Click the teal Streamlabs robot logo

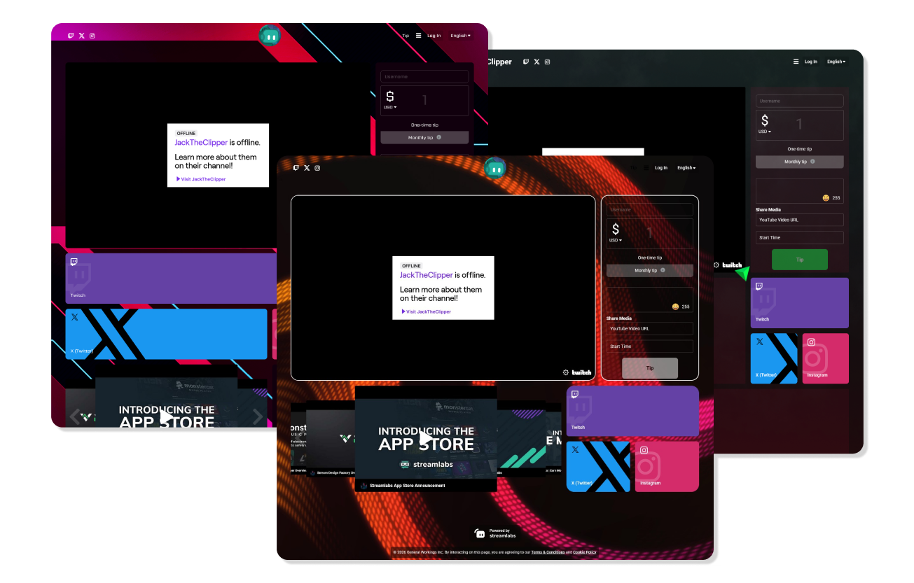(495, 168)
